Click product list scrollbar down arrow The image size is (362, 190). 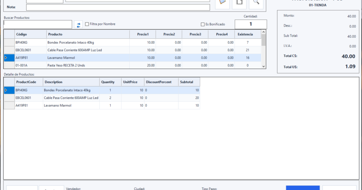pyautogui.click(x=263, y=66)
